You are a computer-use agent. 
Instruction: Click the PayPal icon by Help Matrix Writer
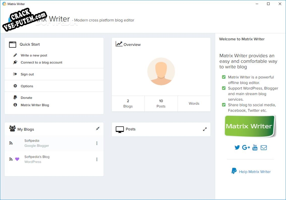234,171
